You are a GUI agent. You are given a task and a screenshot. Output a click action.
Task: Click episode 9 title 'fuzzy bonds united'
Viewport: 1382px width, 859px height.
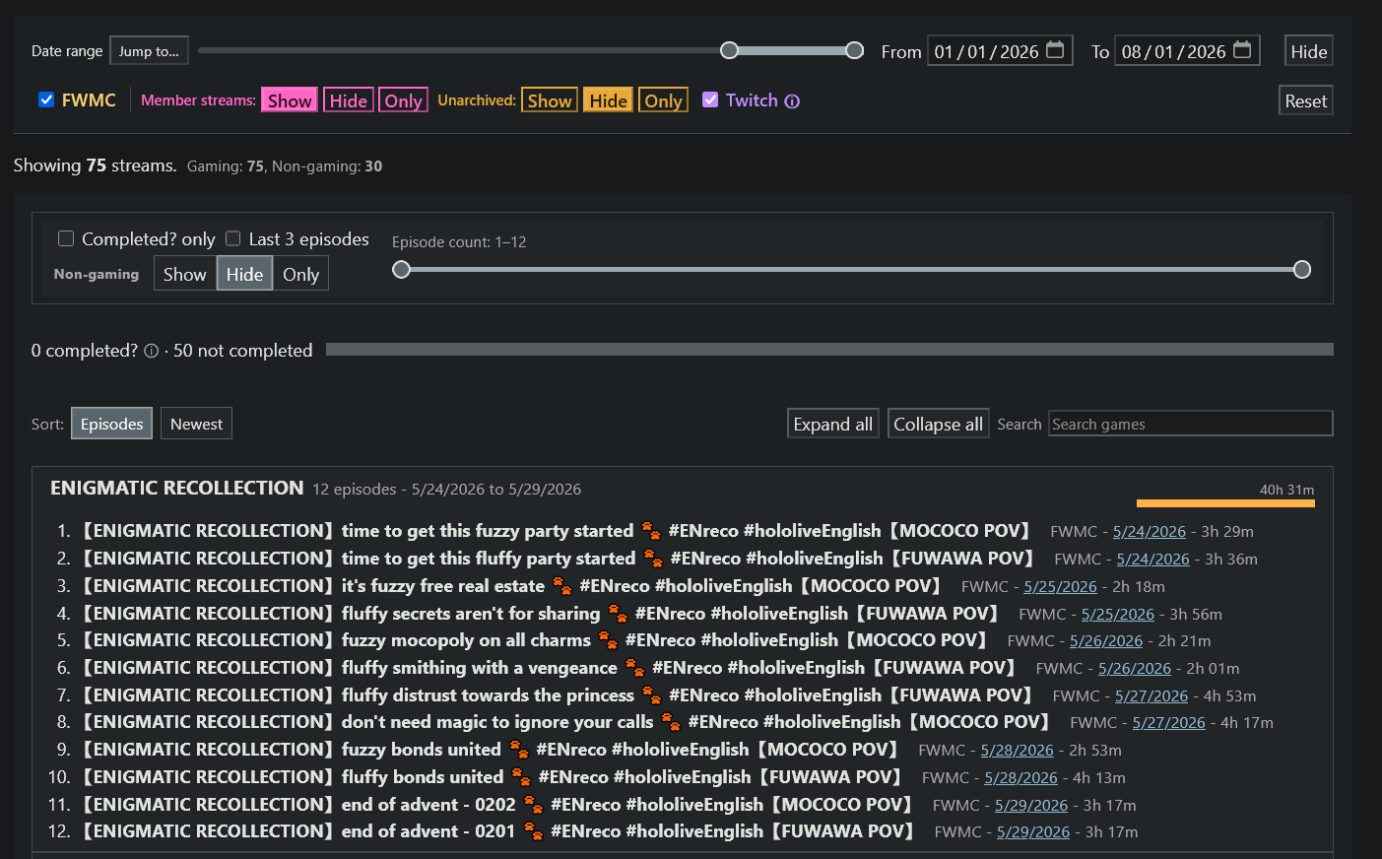click(x=490, y=750)
